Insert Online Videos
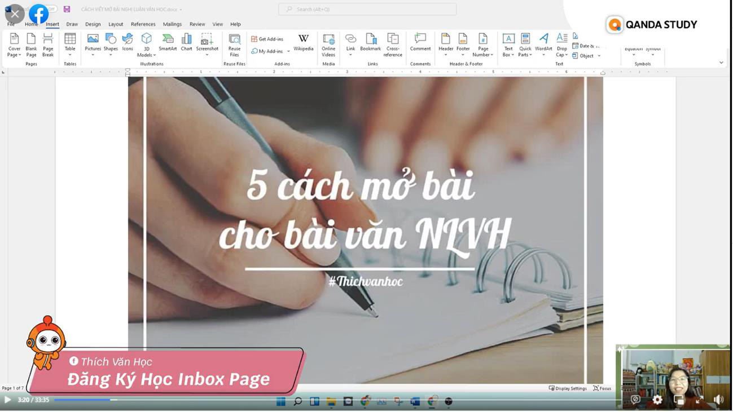Image resolution: width=733 pixels, height=412 pixels. click(x=328, y=45)
